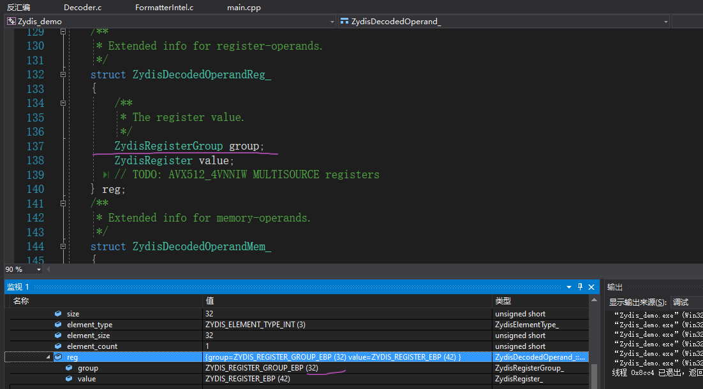Click line number 140 in the gutter
The width and height of the screenshot is (703, 389).
point(35,189)
